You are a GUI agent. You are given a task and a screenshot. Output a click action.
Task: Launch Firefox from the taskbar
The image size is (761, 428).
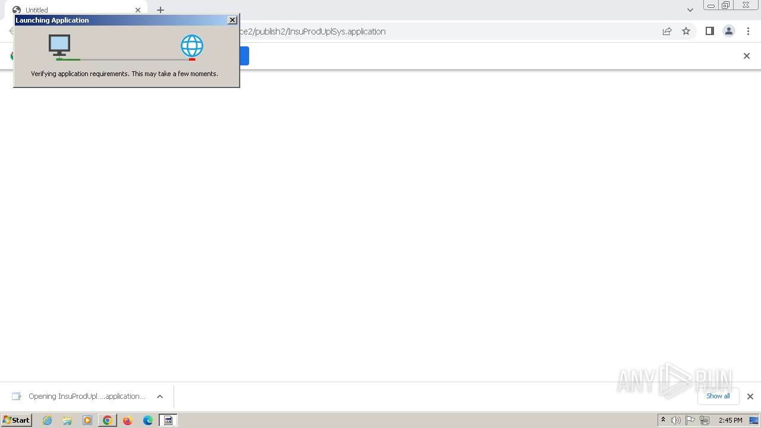[x=127, y=420]
